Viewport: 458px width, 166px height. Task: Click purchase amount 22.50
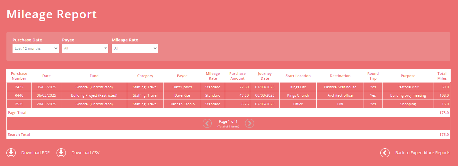[x=244, y=87]
